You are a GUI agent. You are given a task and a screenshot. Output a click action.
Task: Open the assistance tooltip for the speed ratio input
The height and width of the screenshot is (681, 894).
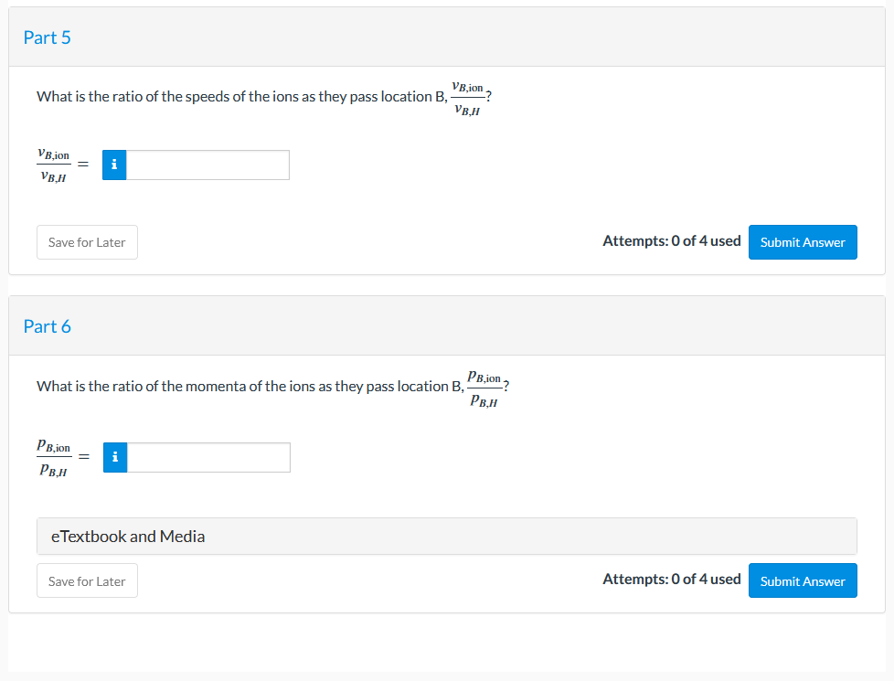click(114, 165)
